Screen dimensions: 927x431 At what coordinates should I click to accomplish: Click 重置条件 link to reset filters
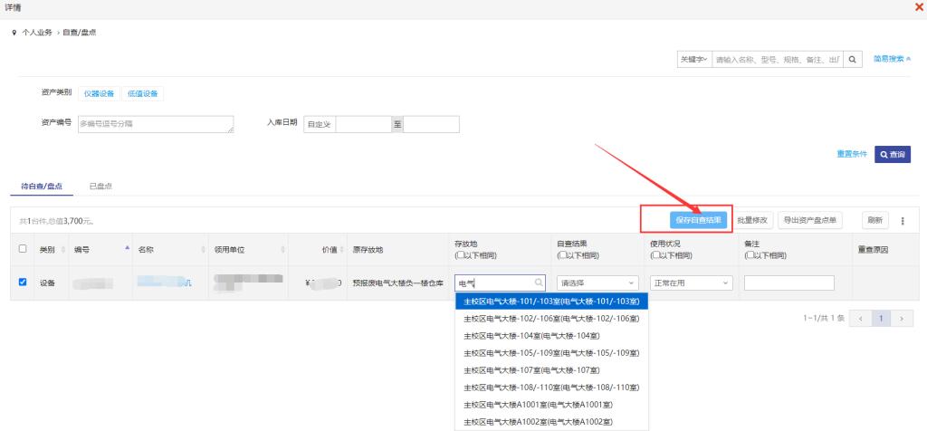click(851, 154)
